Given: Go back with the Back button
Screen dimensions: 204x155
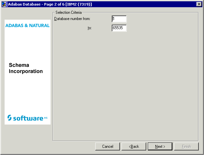Looking at the screenshot, I should (x=134, y=146).
